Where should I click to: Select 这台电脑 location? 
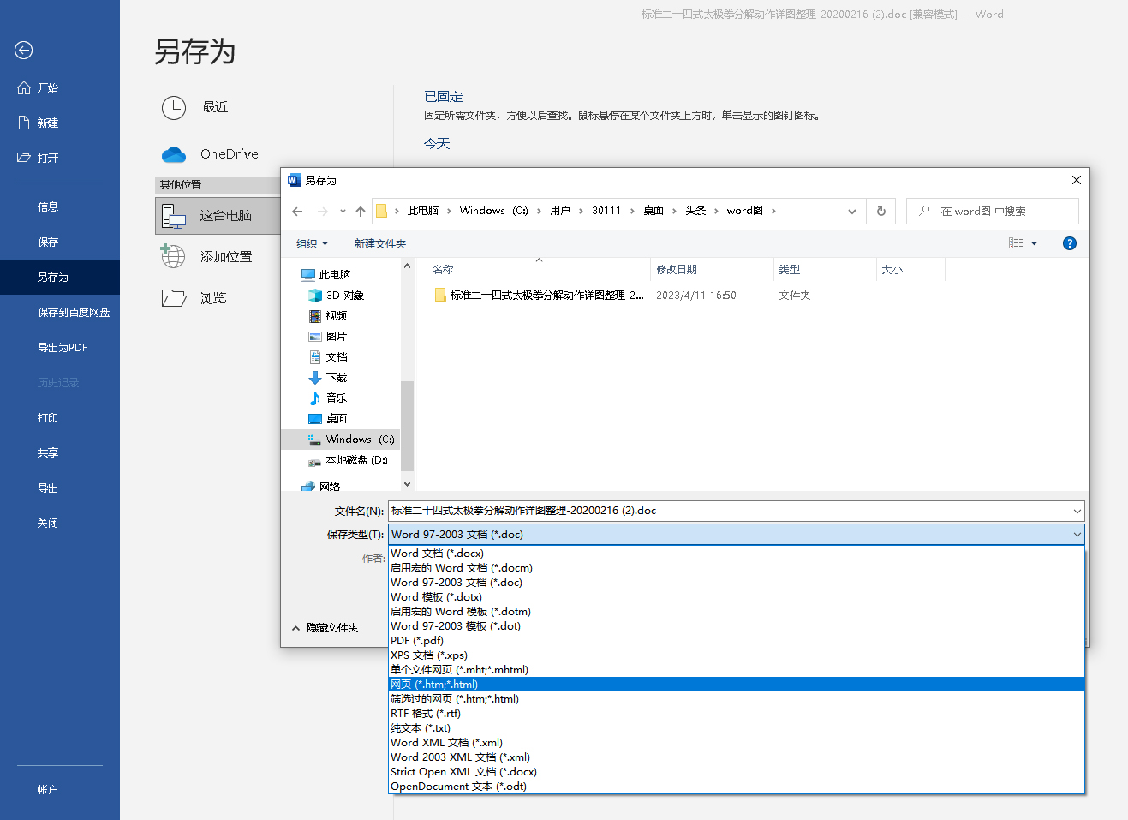click(218, 216)
